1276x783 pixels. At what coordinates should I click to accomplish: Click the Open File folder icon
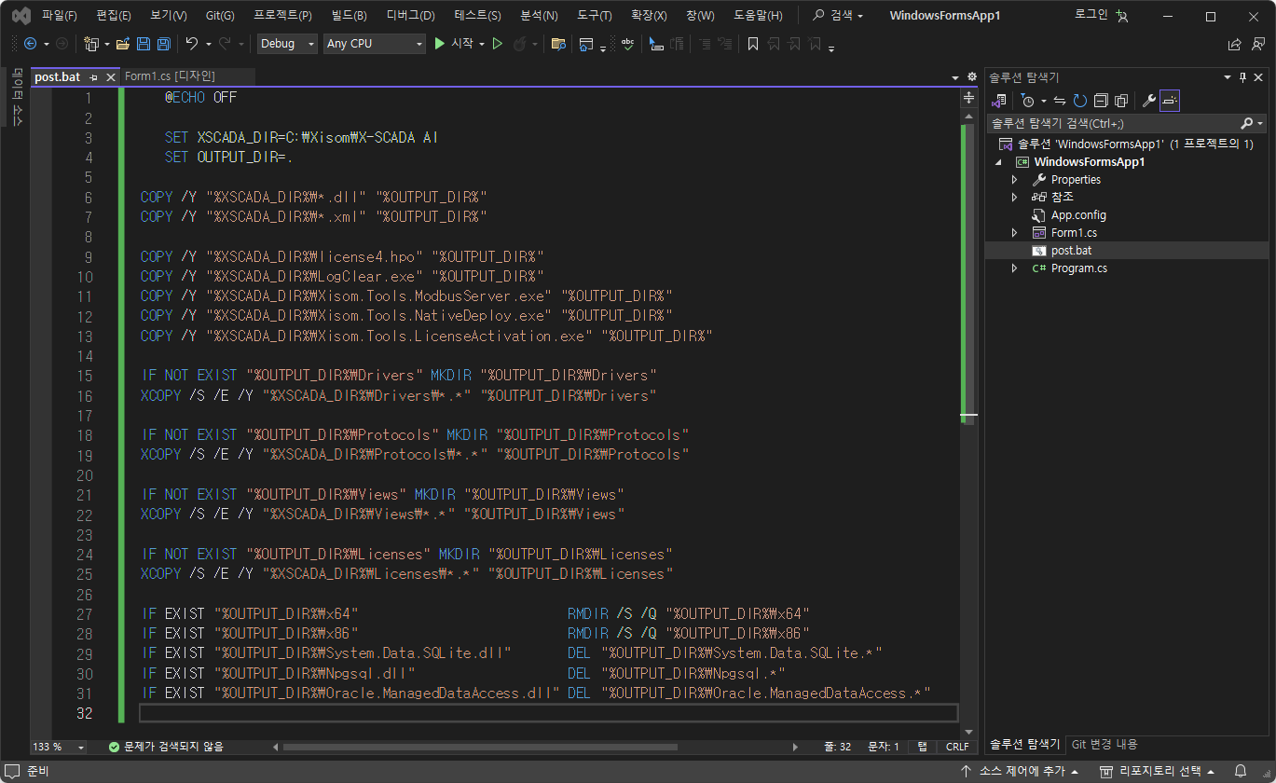click(x=122, y=44)
